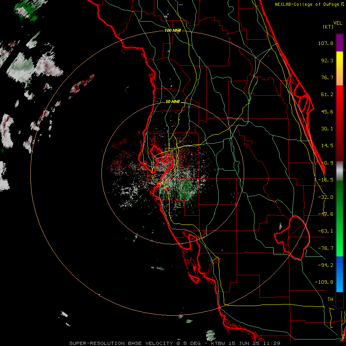Click the 100 NMI range ring label
Image resolution: width=346 pixels, height=346 pixels.
(x=173, y=30)
